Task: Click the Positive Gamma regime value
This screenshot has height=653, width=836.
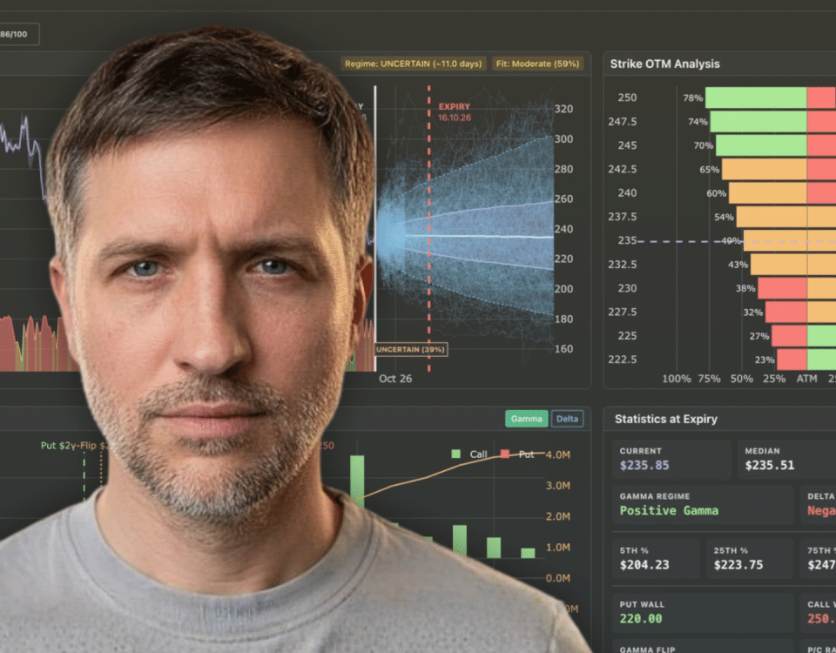Action: pyautogui.click(x=669, y=511)
